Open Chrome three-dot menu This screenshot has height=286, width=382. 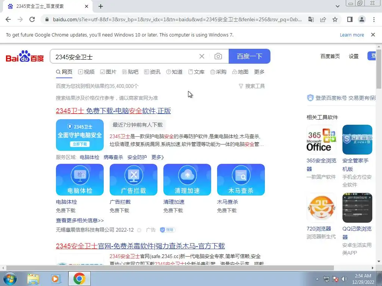click(374, 19)
